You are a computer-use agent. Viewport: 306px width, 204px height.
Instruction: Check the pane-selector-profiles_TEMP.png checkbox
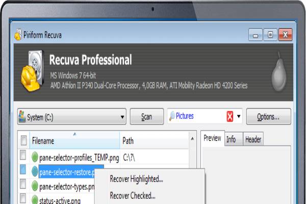tap(23, 155)
